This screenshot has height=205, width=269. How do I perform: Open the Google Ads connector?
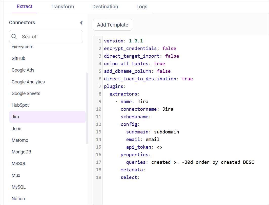click(x=23, y=70)
